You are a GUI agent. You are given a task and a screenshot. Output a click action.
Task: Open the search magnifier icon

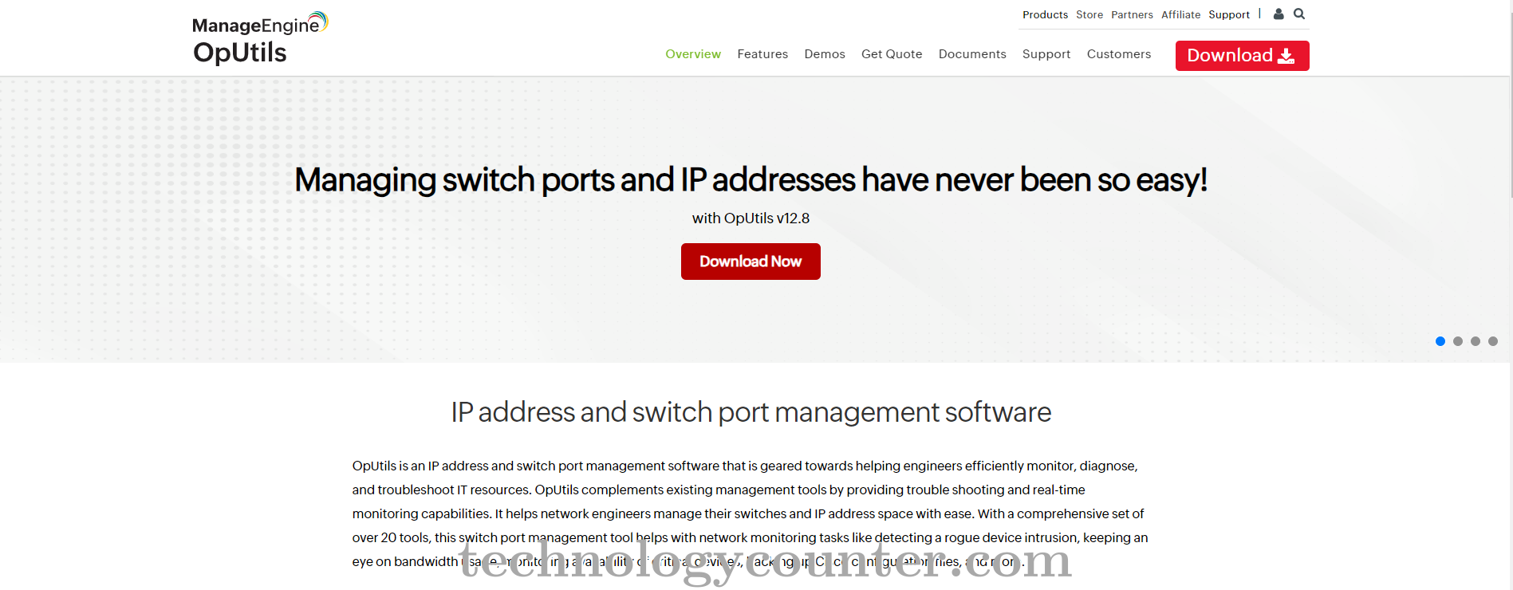[1299, 14]
